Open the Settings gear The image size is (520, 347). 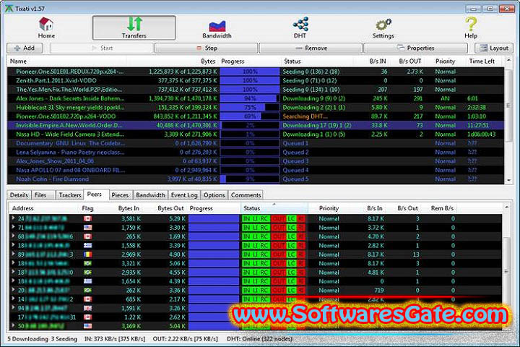click(383, 28)
